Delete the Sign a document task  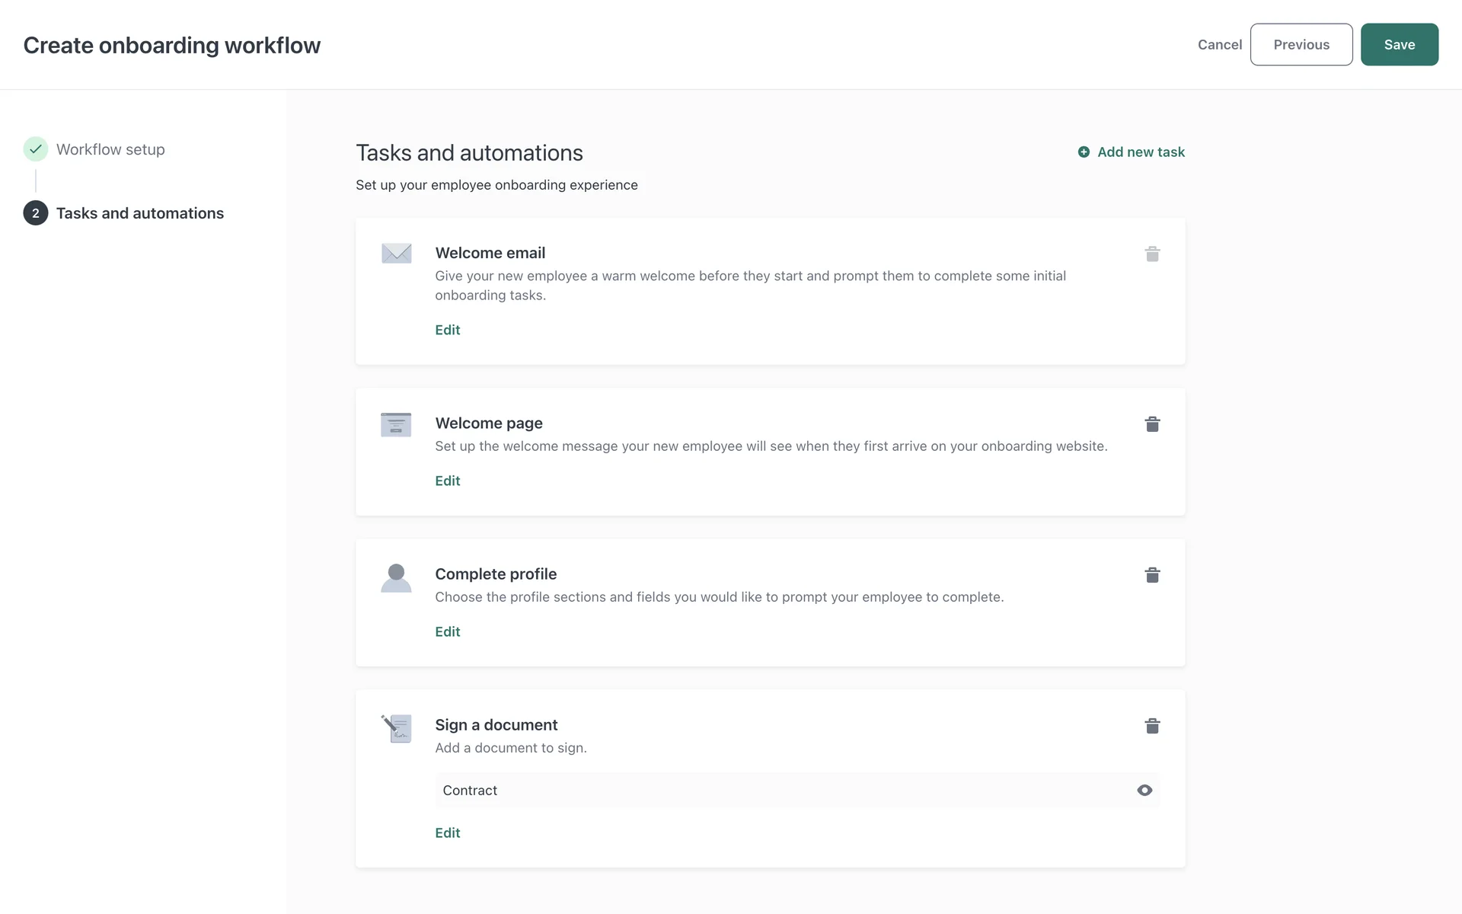1152,726
